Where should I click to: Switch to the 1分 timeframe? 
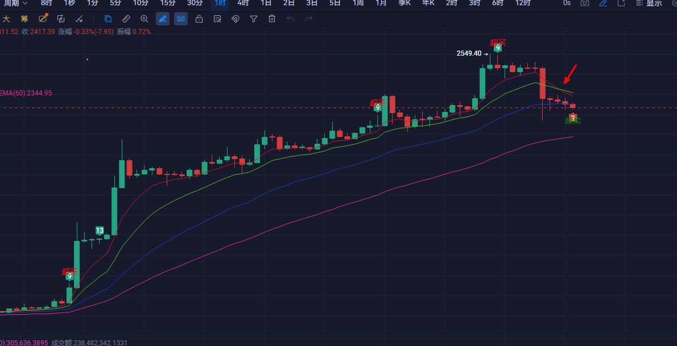click(x=92, y=3)
